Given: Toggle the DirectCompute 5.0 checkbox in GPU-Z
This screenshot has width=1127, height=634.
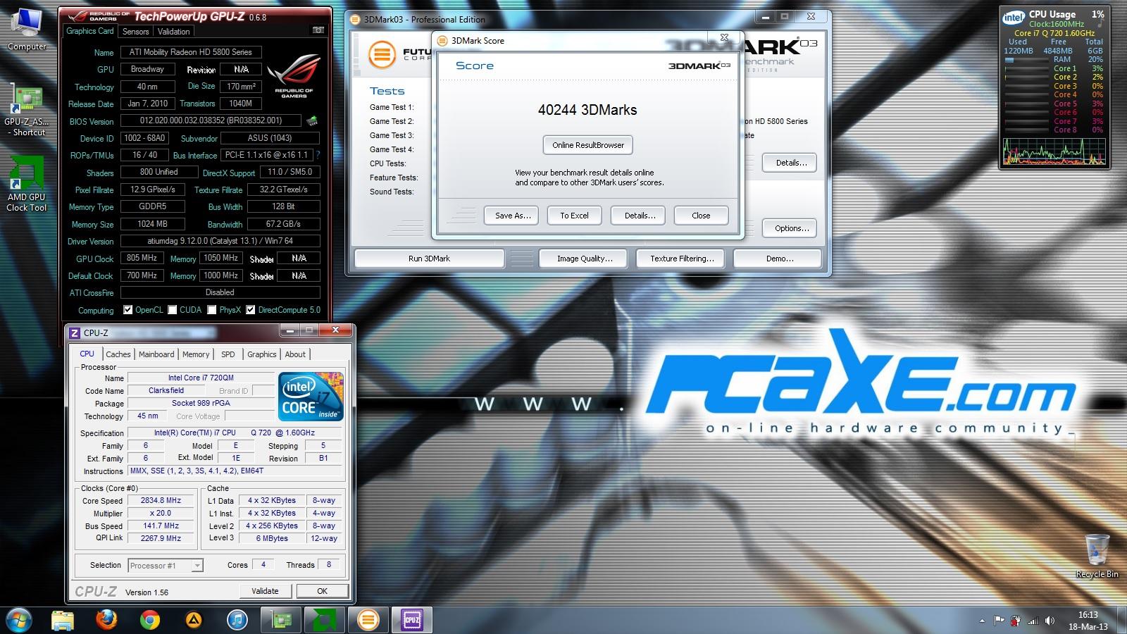Looking at the screenshot, I should (x=250, y=310).
